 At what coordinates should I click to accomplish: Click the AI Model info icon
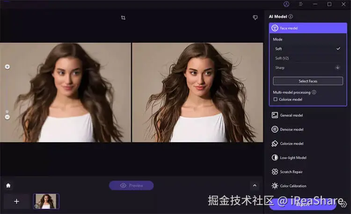[x=291, y=16]
